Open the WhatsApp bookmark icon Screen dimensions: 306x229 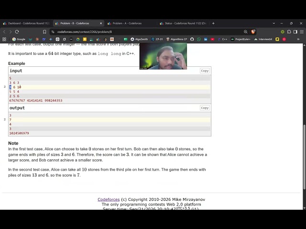(x=199, y=39)
